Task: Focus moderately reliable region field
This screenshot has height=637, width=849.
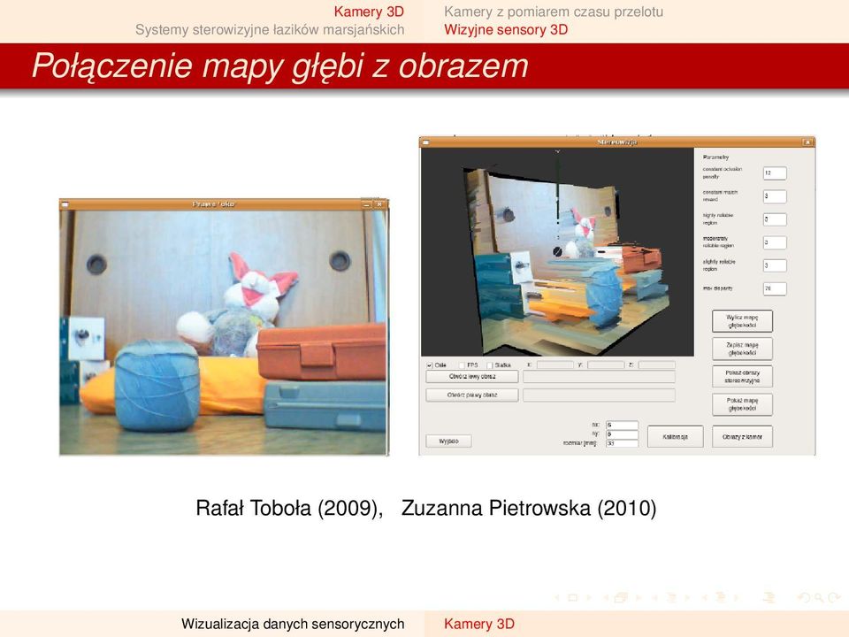Action: pyautogui.click(x=775, y=242)
